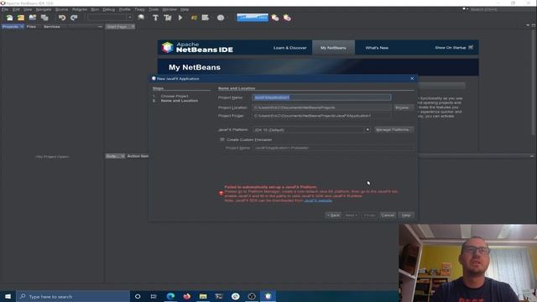Click the Undo toolbar icon

tap(62, 18)
